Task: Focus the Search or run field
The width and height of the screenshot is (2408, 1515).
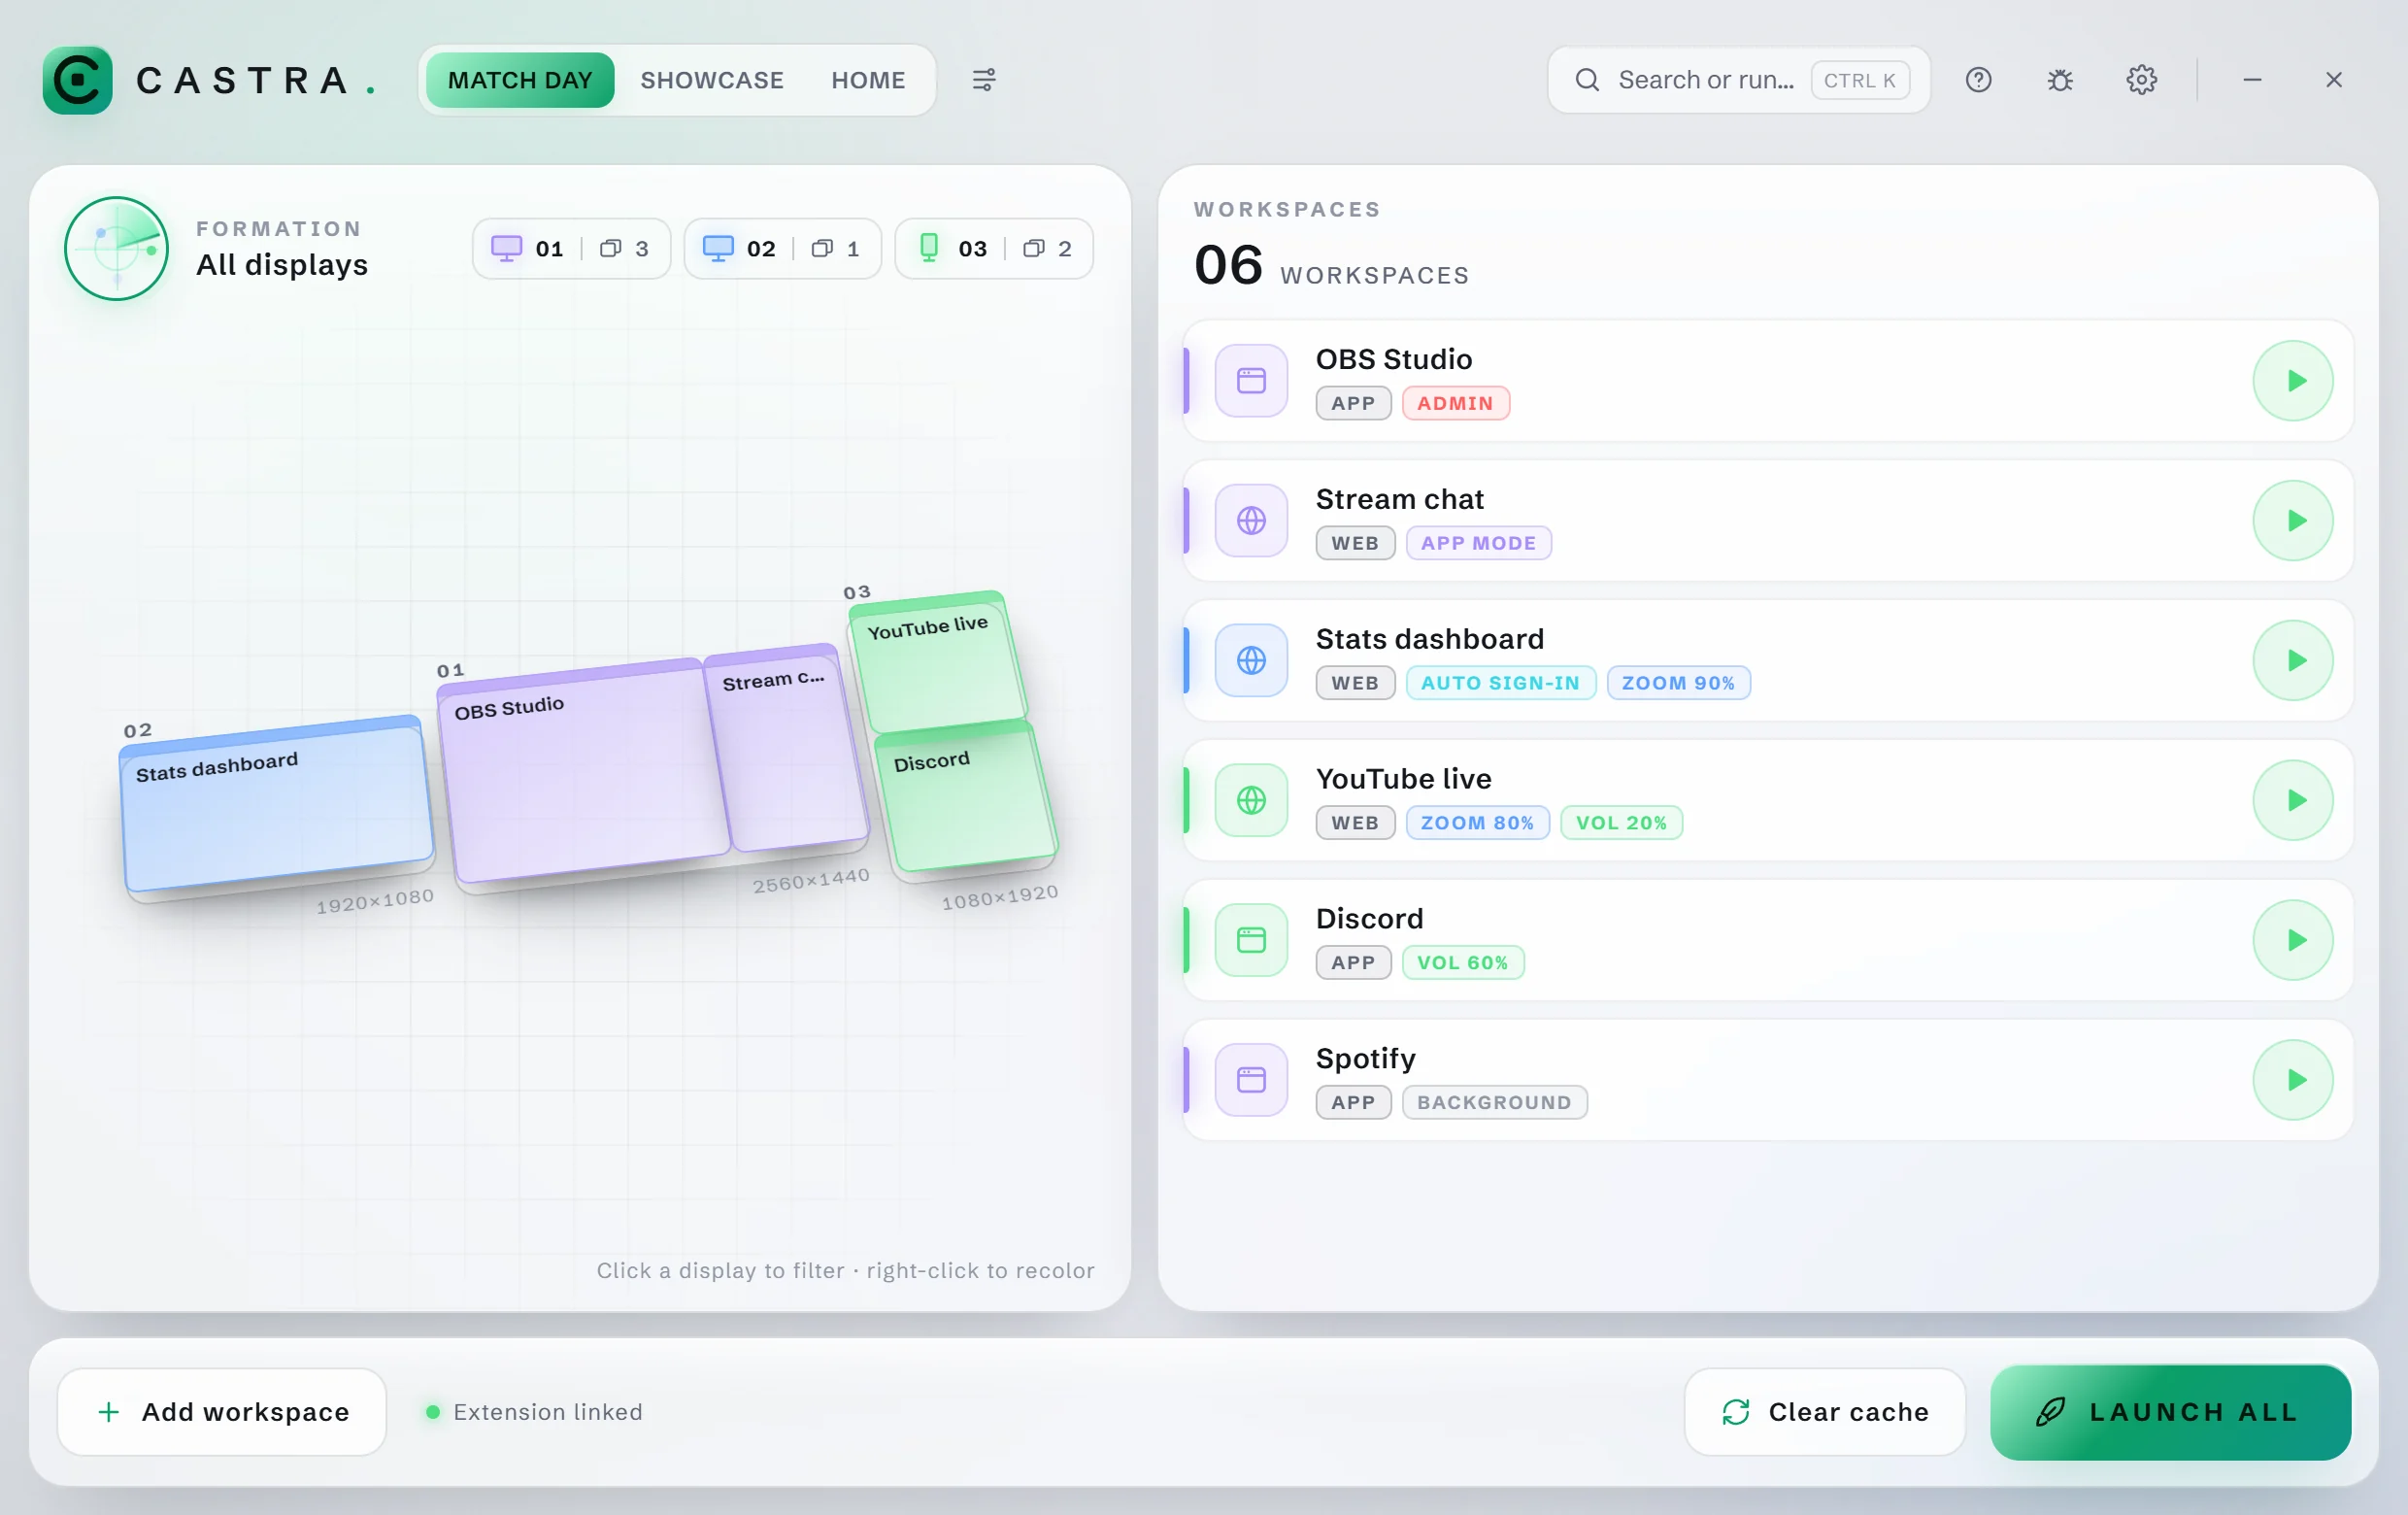Action: coord(1738,80)
